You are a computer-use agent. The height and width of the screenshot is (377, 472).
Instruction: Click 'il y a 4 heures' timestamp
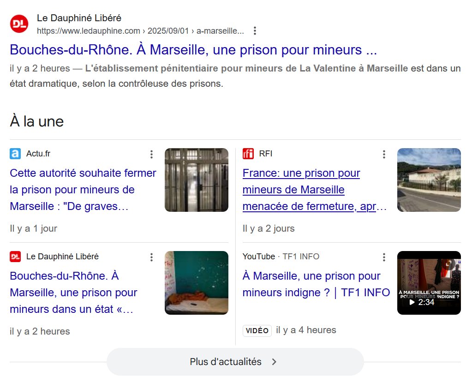(x=306, y=330)
